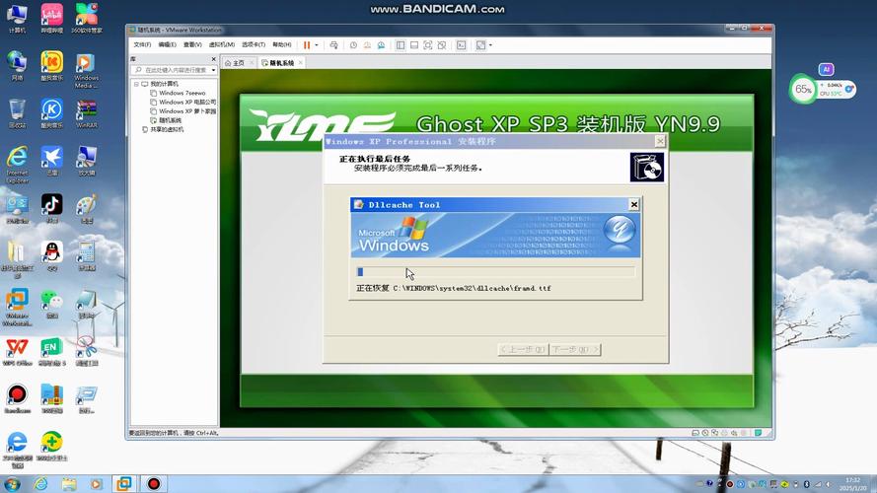Click the unity mode toolbar icon
Image resolution: width=877 pixels, height=493 pixels.
[x=442, y=45]
